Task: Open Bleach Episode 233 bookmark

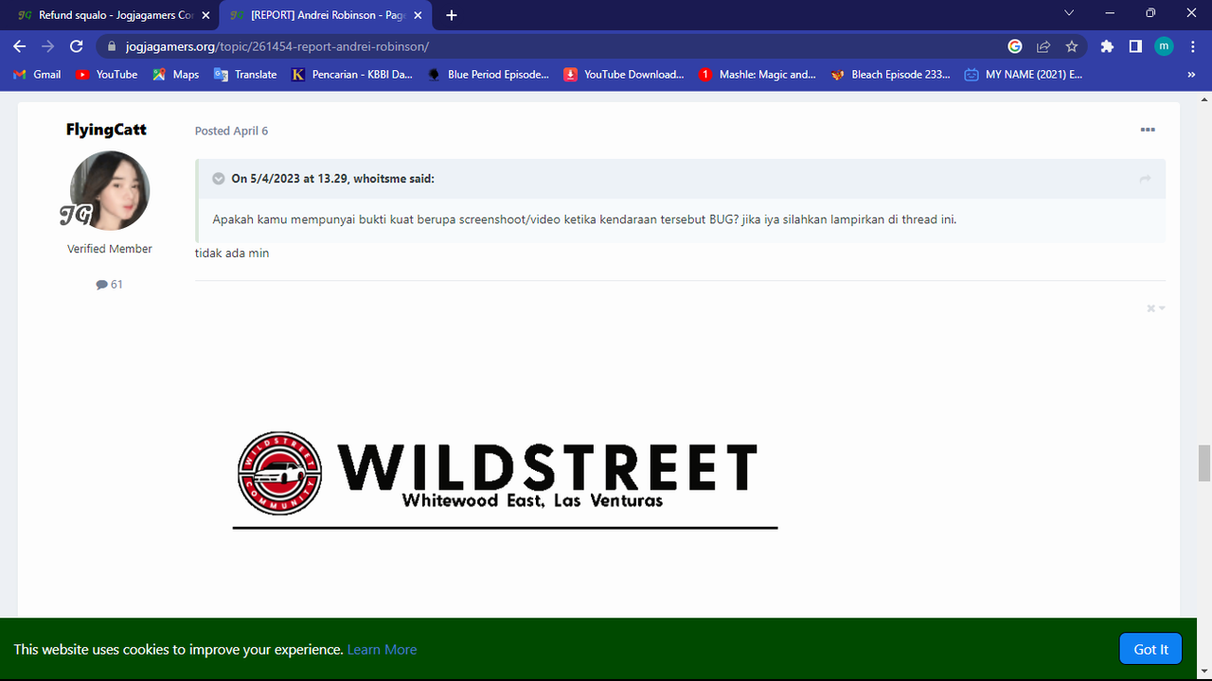Action: click(891, 74)
